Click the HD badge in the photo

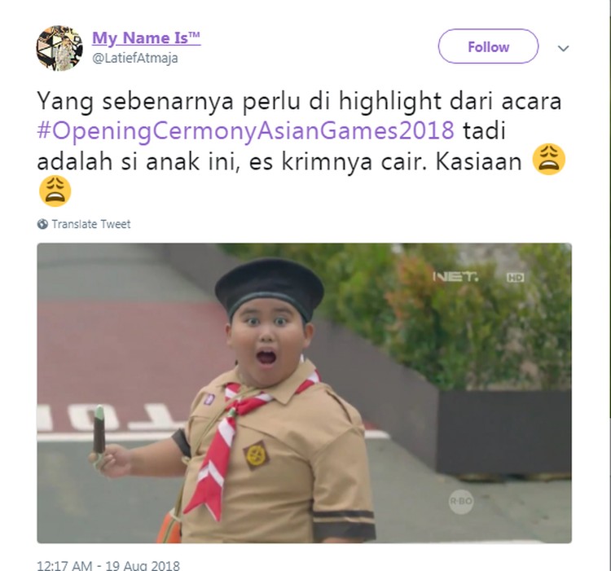click(515, 277)
